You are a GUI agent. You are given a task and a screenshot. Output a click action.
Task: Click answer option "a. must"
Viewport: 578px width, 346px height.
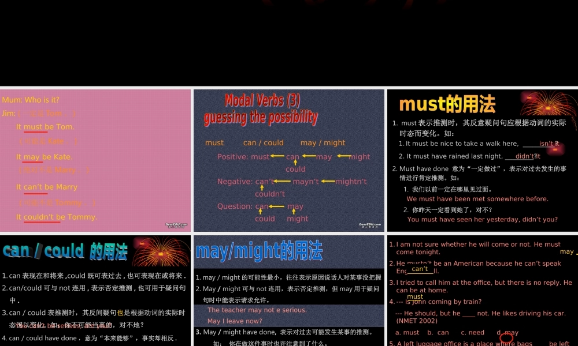click(407, 332)
